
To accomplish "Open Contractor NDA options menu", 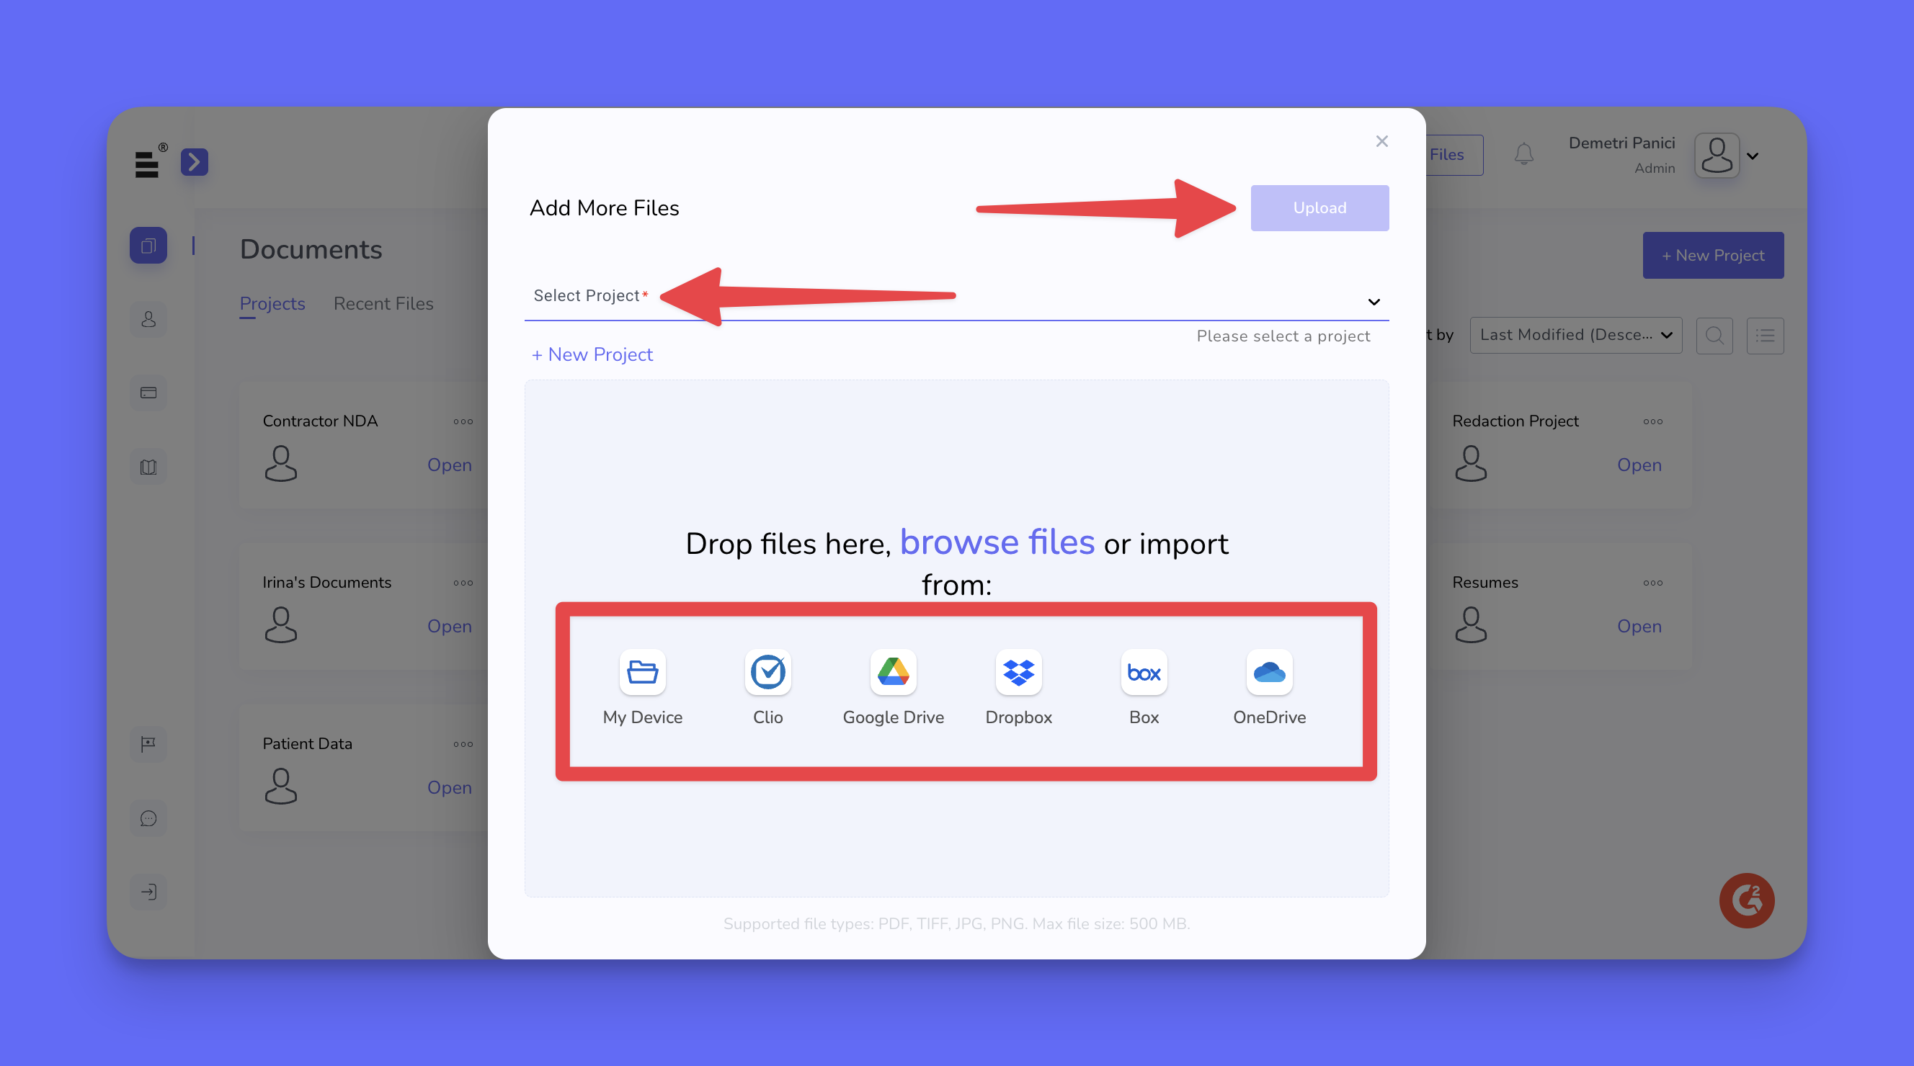I will pyautogui.click(x=463, y=421).
